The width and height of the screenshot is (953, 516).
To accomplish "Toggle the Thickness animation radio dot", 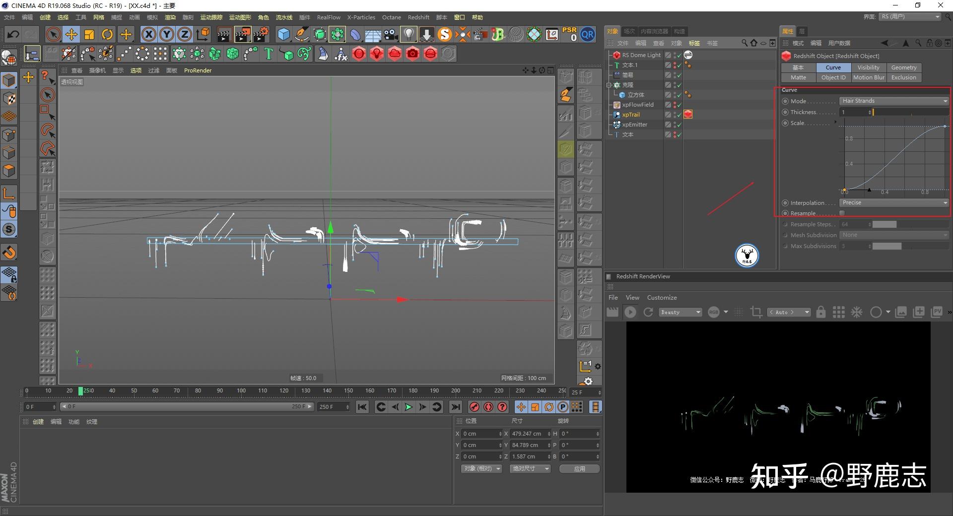I will tap(785, 112).
